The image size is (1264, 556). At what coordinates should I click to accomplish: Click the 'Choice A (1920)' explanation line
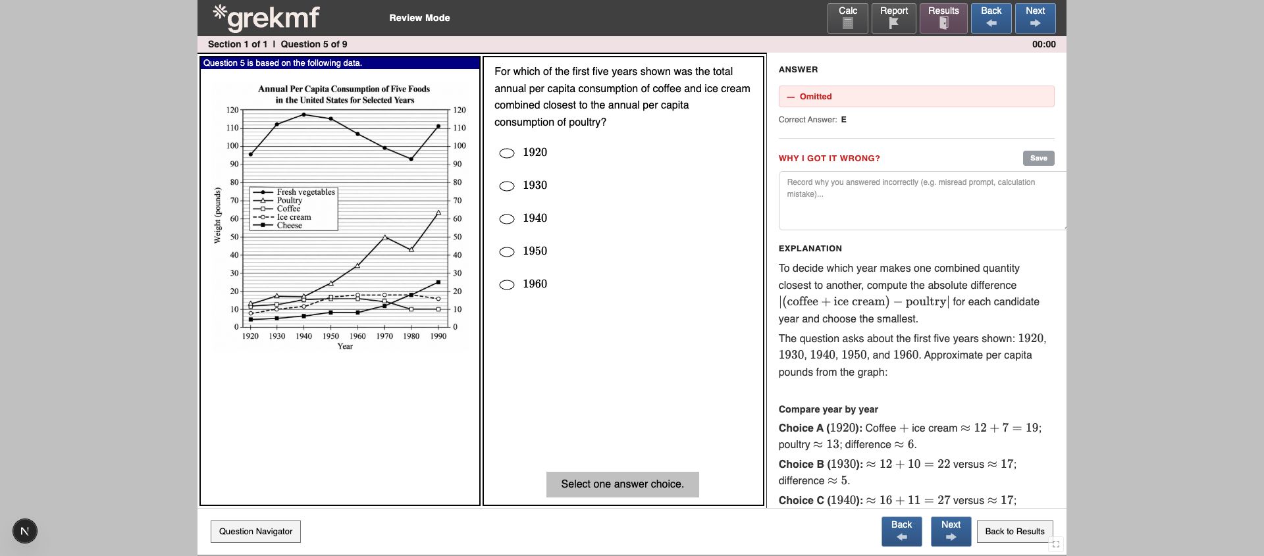pos(910,436)
